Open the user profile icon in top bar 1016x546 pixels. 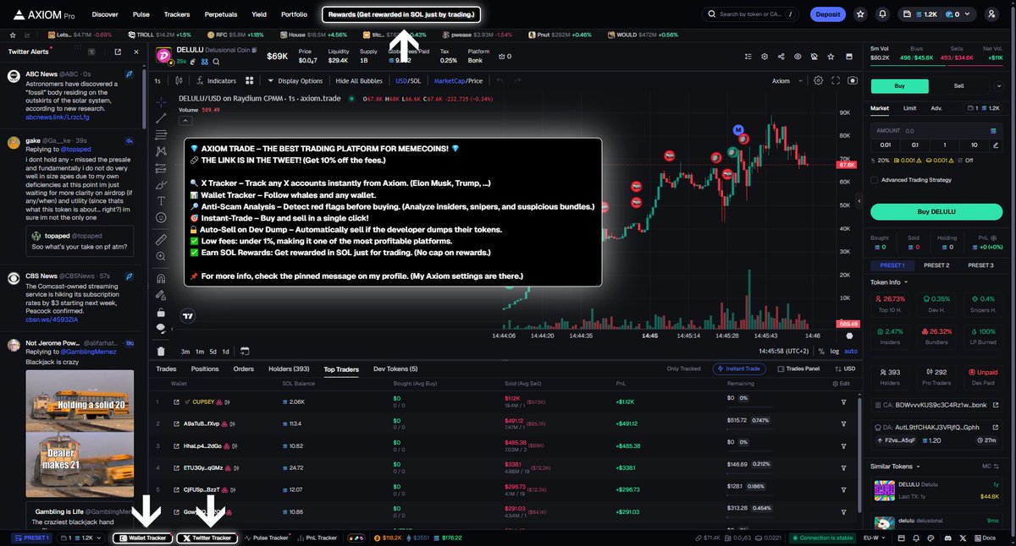coord(992,14)
